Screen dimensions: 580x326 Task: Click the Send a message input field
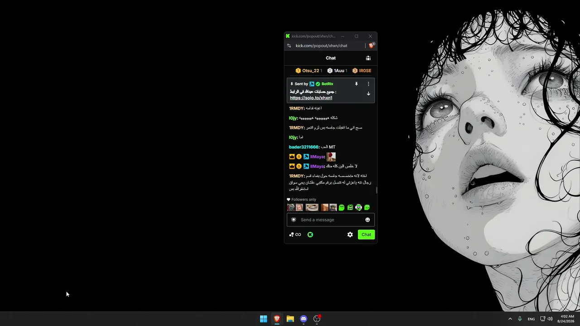(331, 220)
